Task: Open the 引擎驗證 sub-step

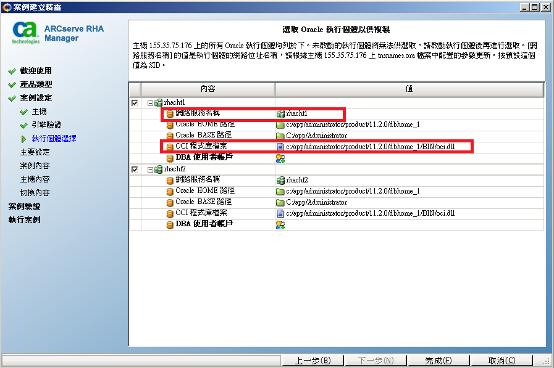Action: 46,125
